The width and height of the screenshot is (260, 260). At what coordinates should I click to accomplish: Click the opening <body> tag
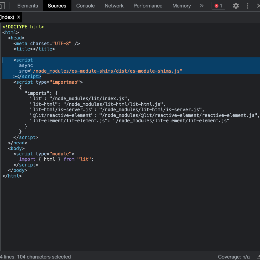coord(16,149)
